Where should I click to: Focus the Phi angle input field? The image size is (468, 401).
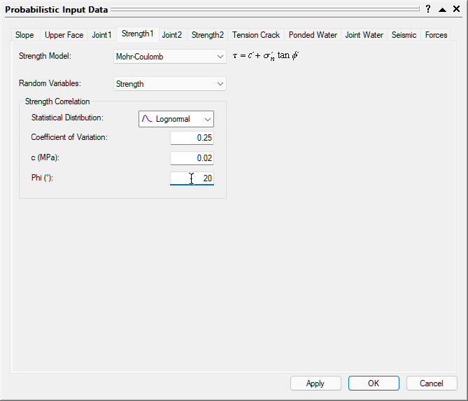pos(192,178)
